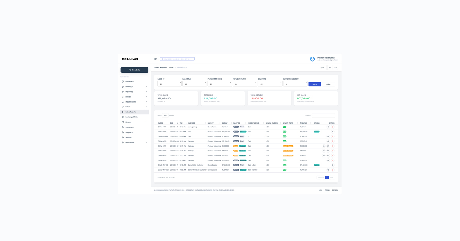Screen dimensions: 460x241
Task: Click the Customers people icon in sidebar
Action: pyautogui.click(x=123, y=127)
